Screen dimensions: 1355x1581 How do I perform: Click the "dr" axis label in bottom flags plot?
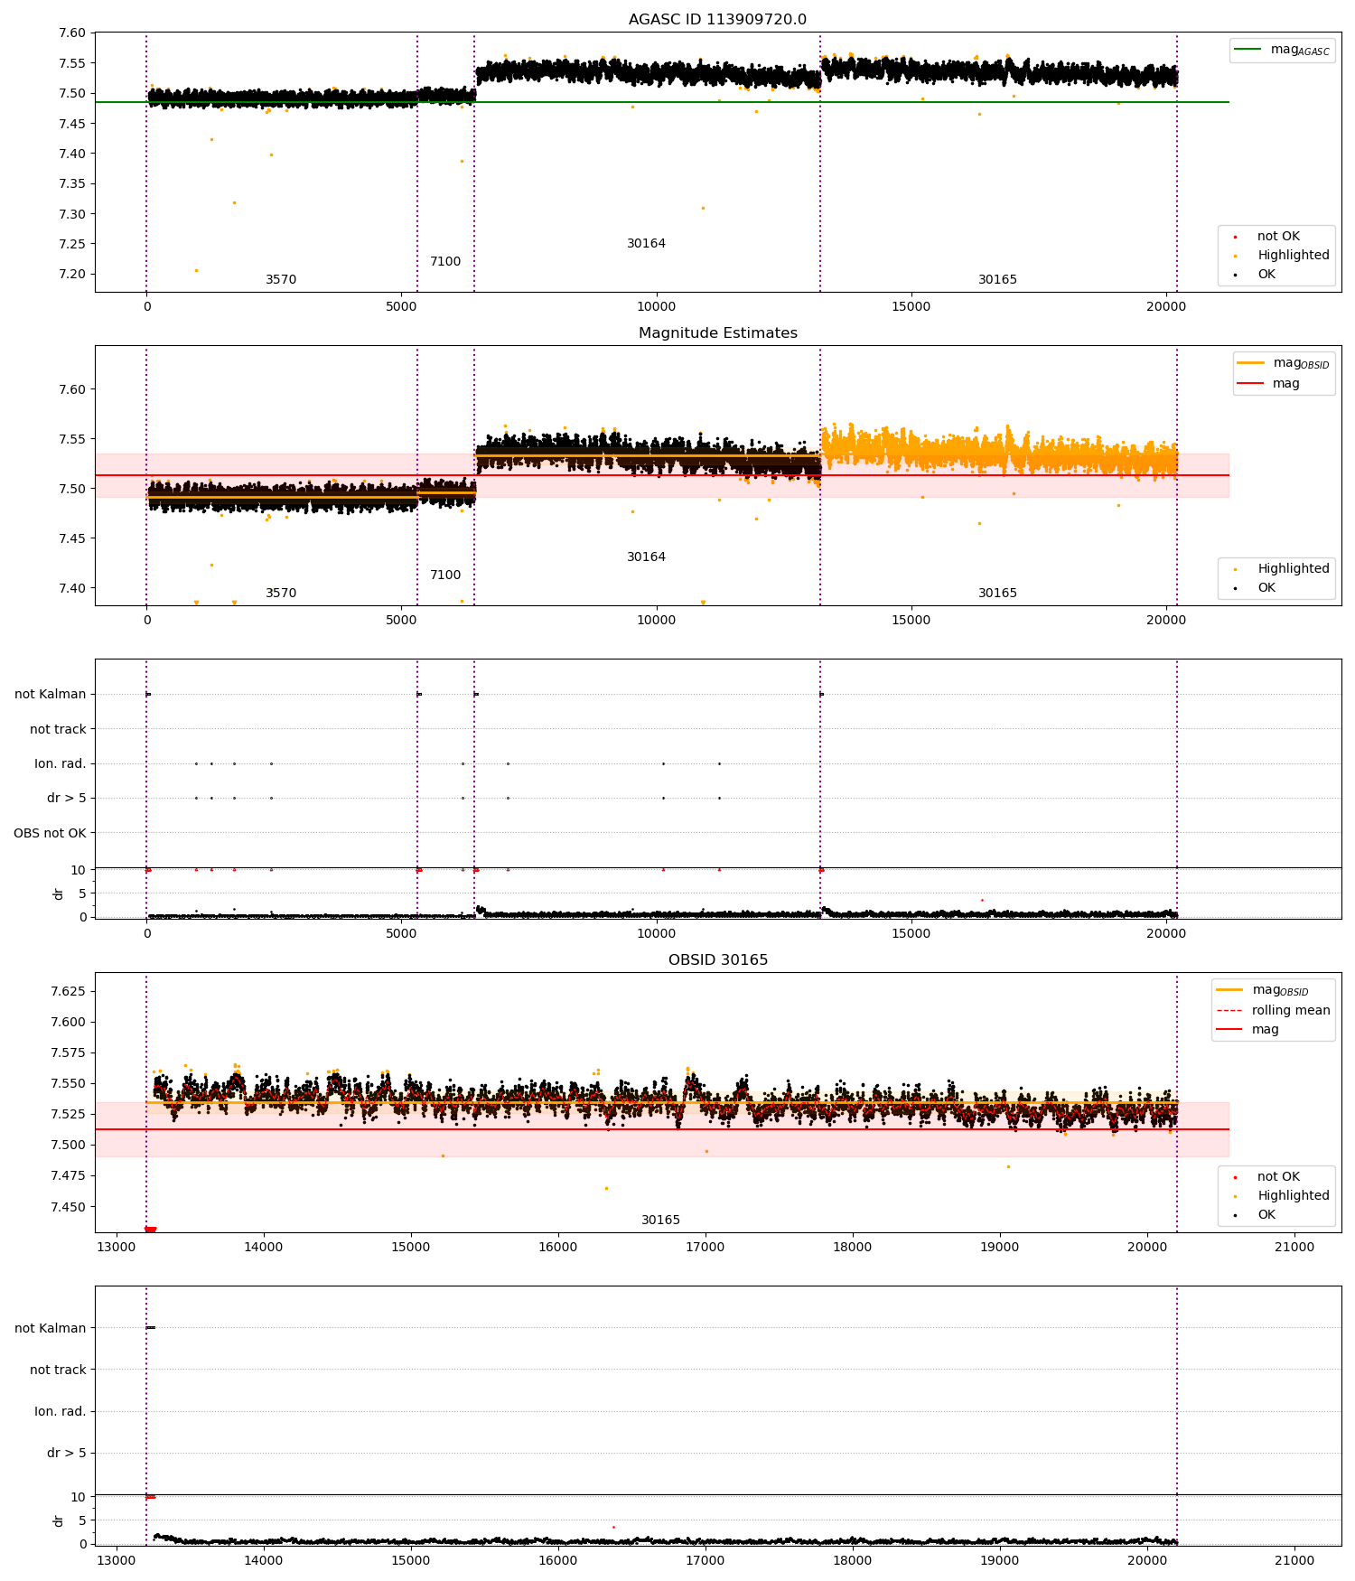tap(59, 1520)
